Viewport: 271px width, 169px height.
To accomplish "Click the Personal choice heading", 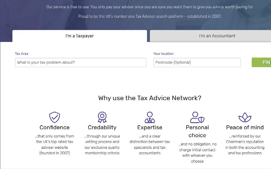I will [197, 131].
